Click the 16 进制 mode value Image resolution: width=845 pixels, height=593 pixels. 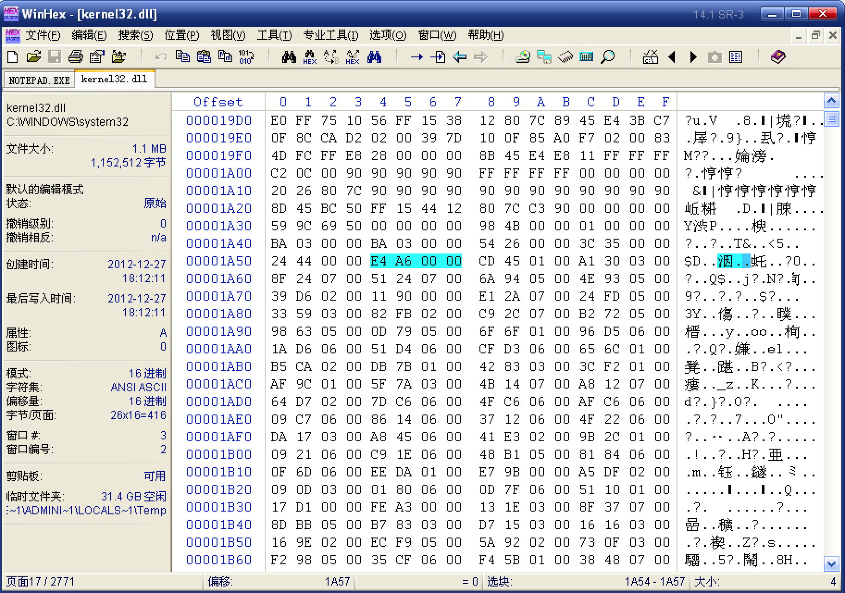[147, 373]
